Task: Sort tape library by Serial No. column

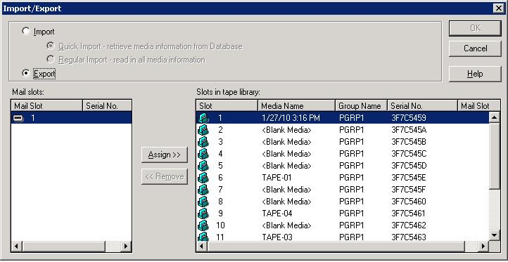Action: (422, 106)
